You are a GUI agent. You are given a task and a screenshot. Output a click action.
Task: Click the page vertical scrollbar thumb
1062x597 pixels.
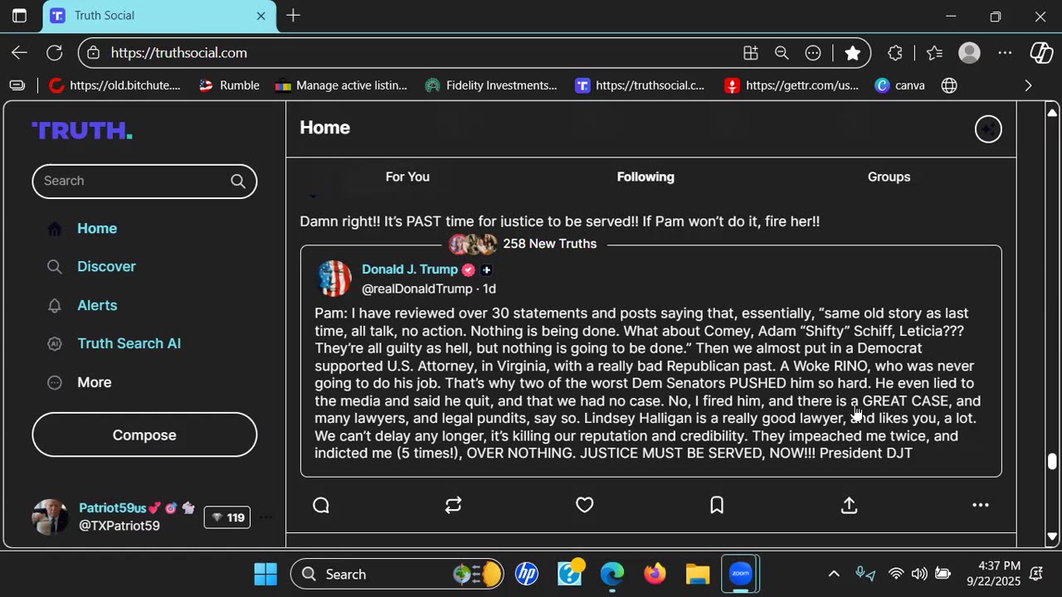1052,461
